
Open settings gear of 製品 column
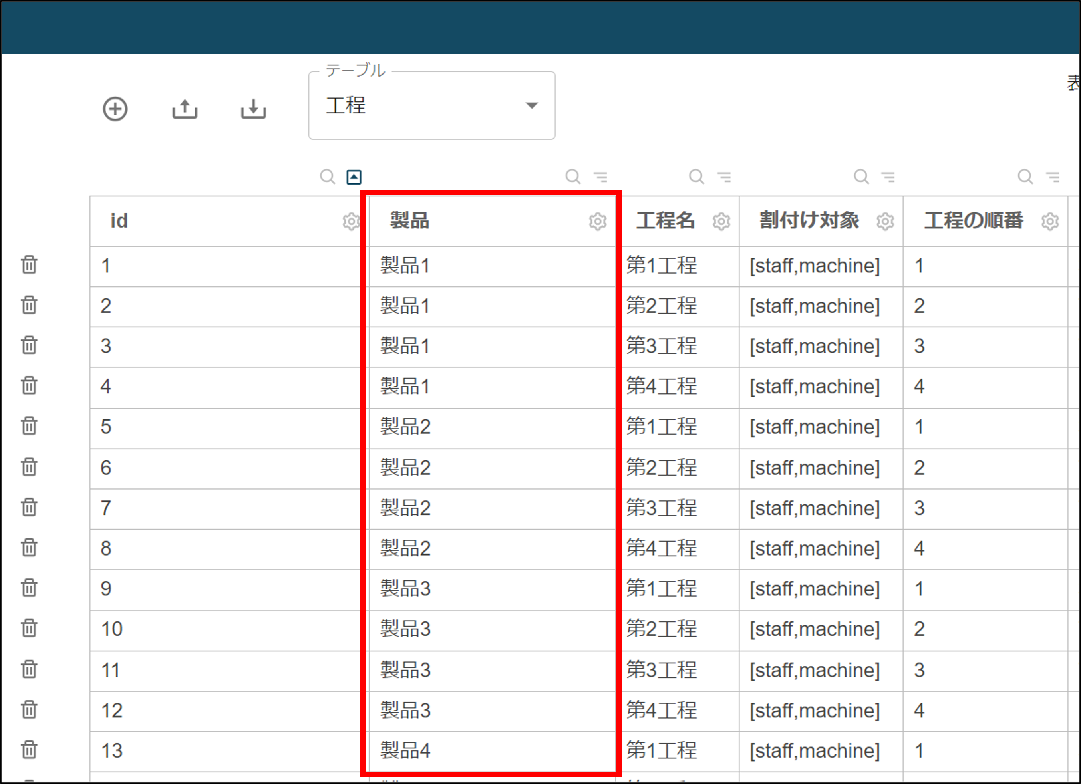pos(598,222)
